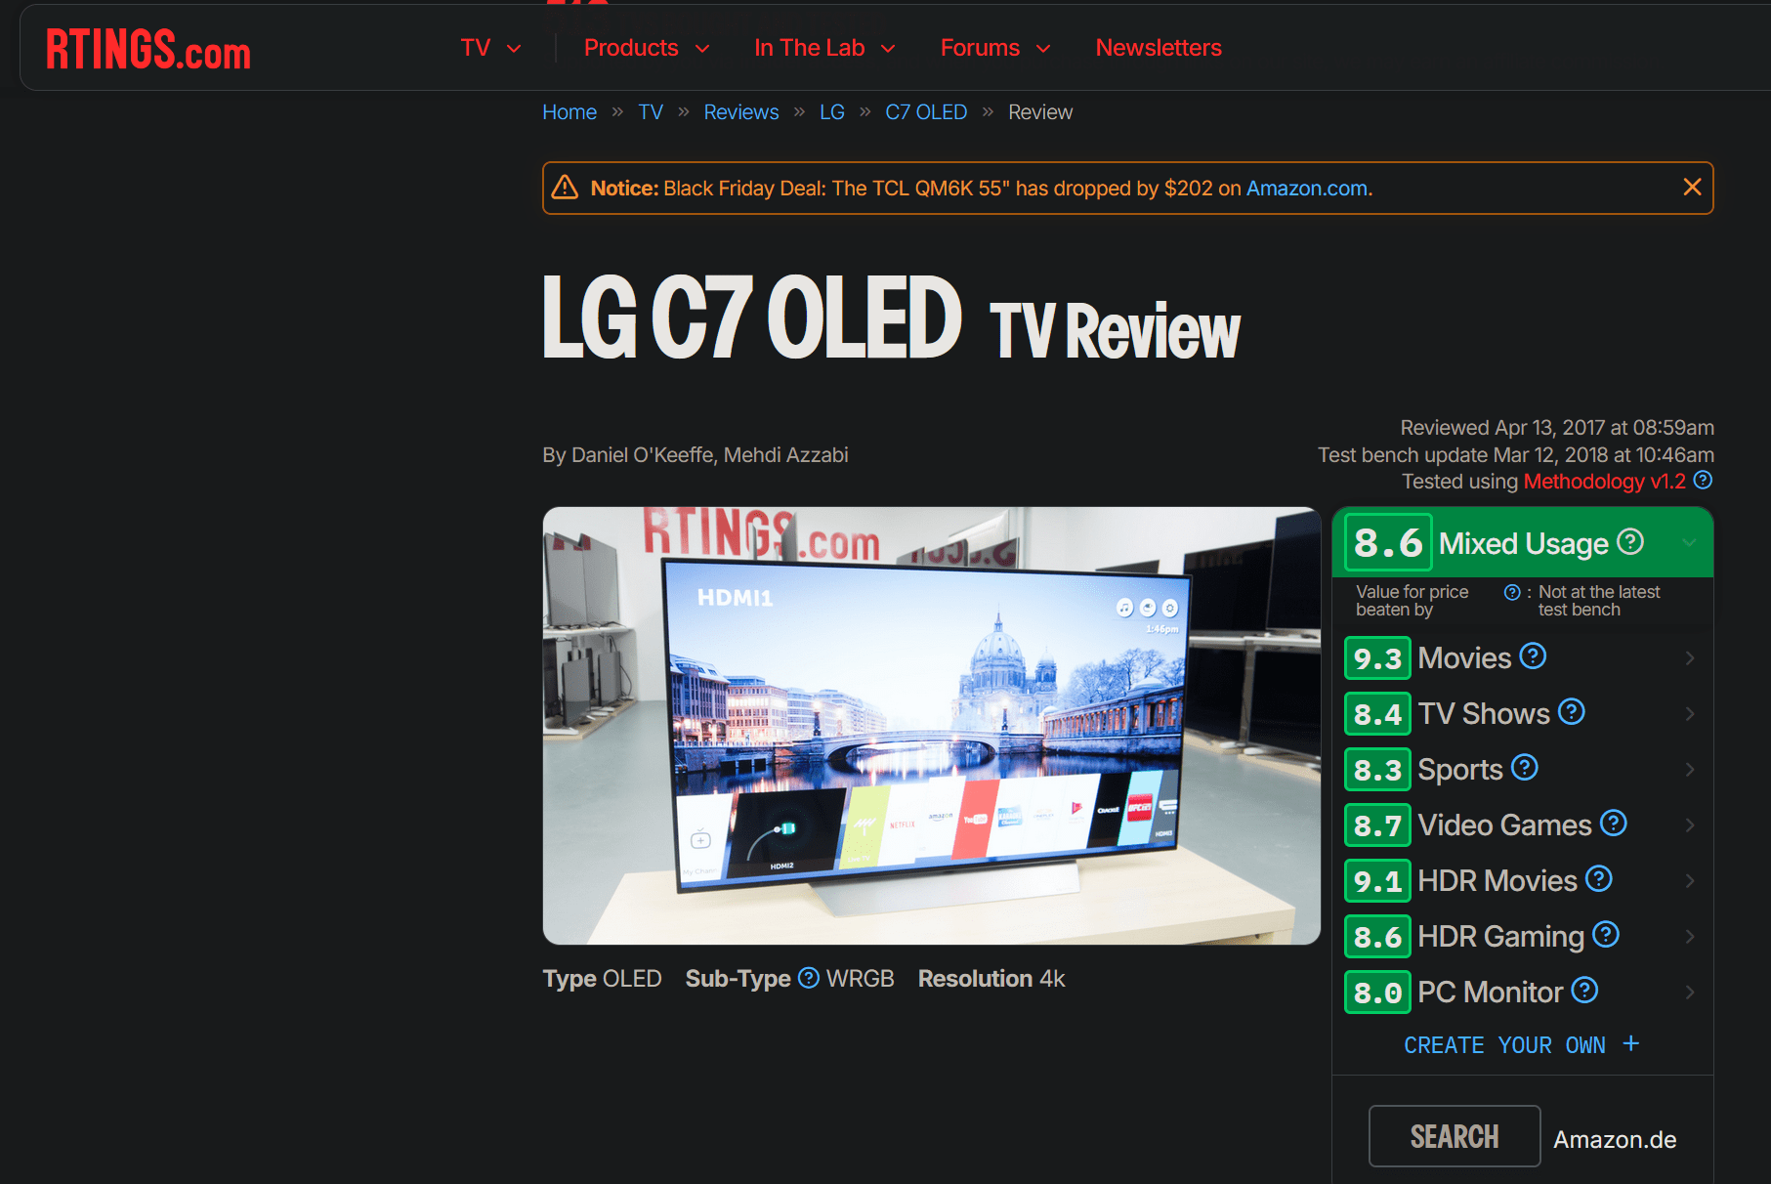Screen dimensions: 1771x1184
Task: Open the Reviews breadcrumb link
Action: coord(741,112)
